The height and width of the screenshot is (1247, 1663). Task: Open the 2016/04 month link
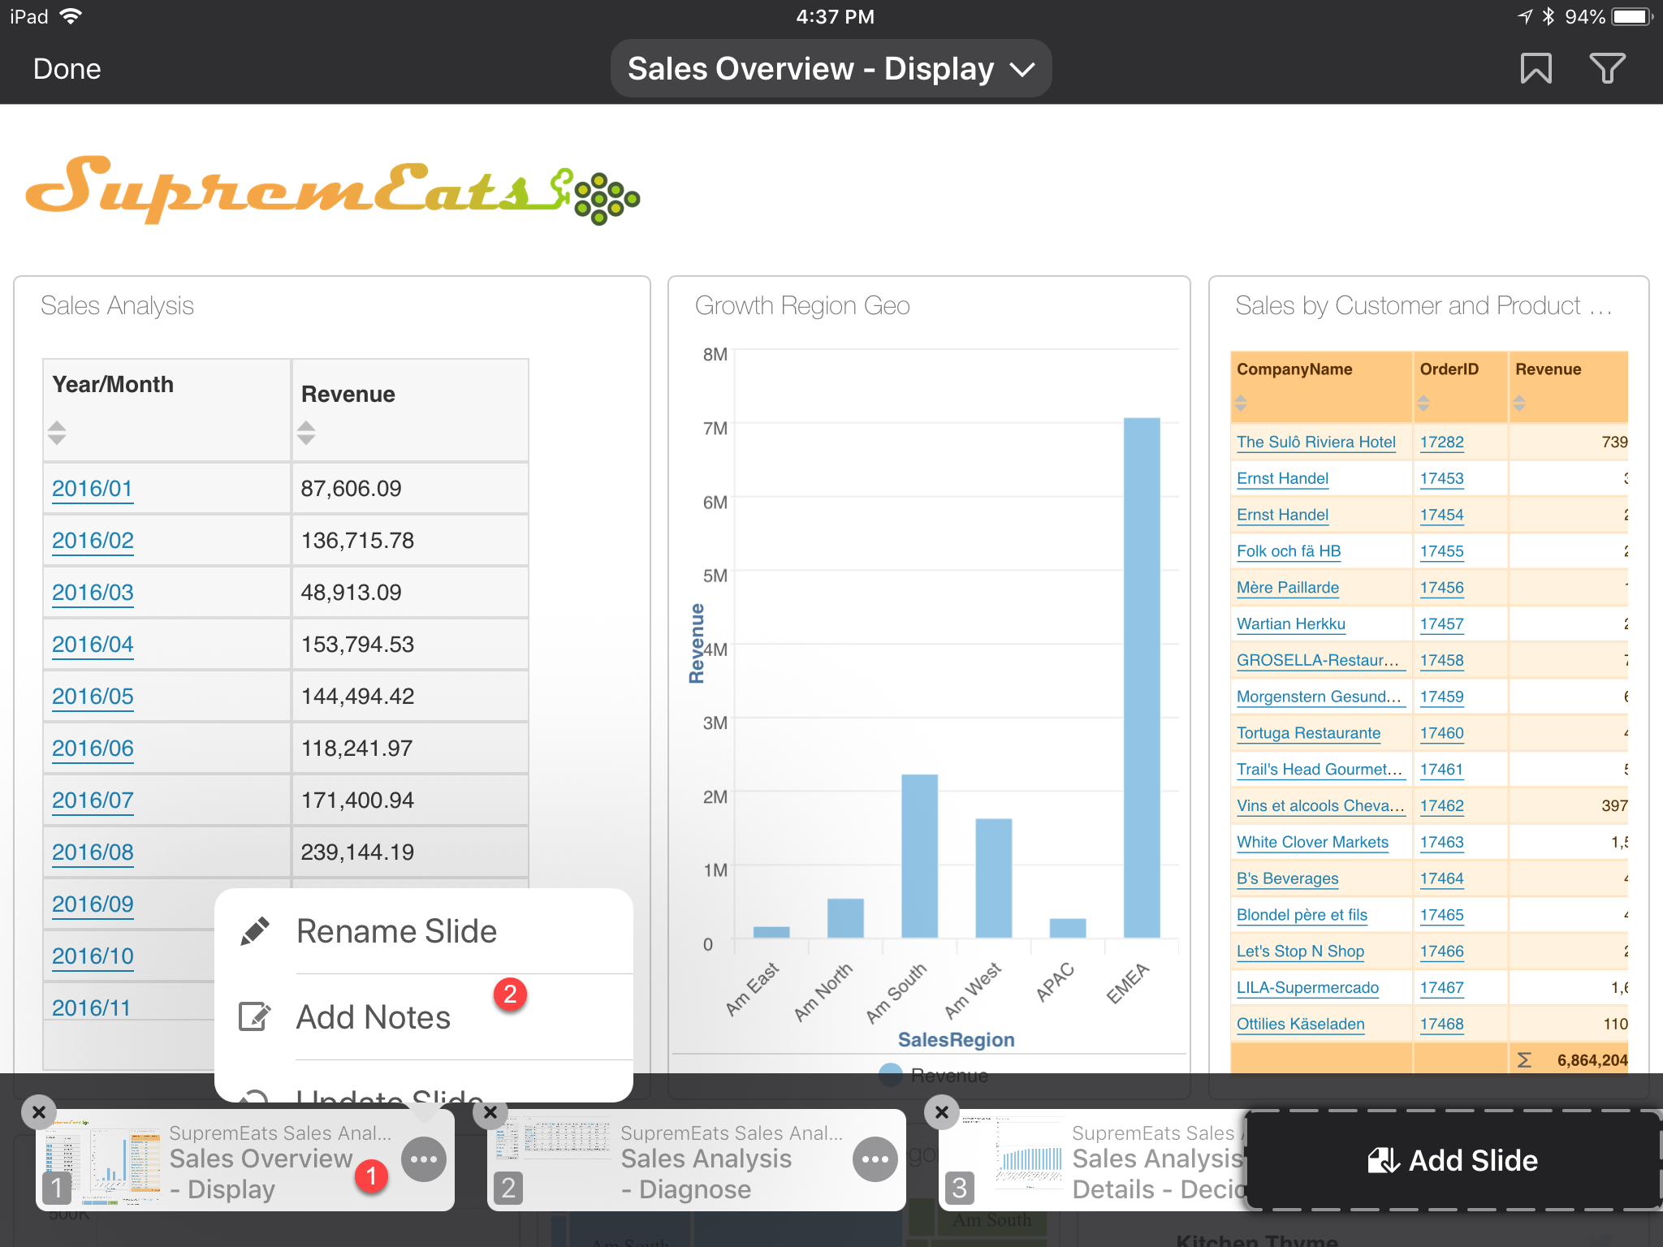coord(93,645)
